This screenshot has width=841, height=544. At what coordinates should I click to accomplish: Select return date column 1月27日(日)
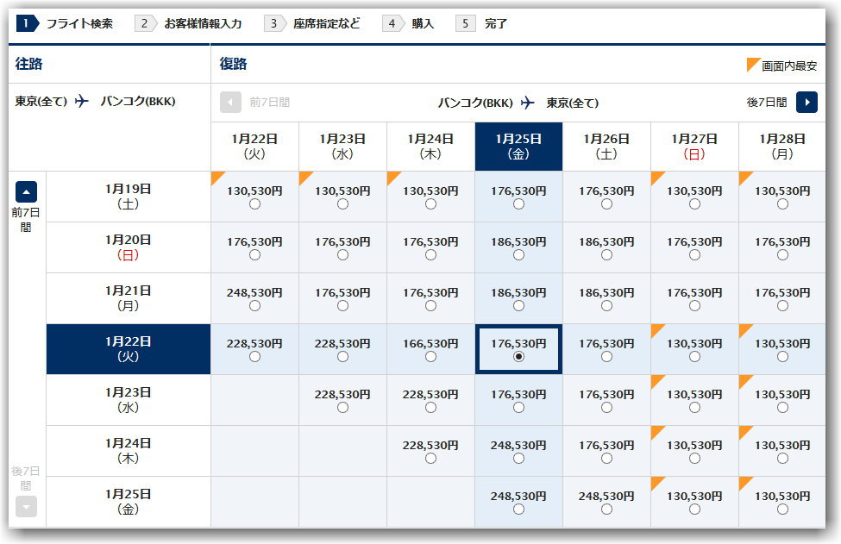tap(694, 147)
